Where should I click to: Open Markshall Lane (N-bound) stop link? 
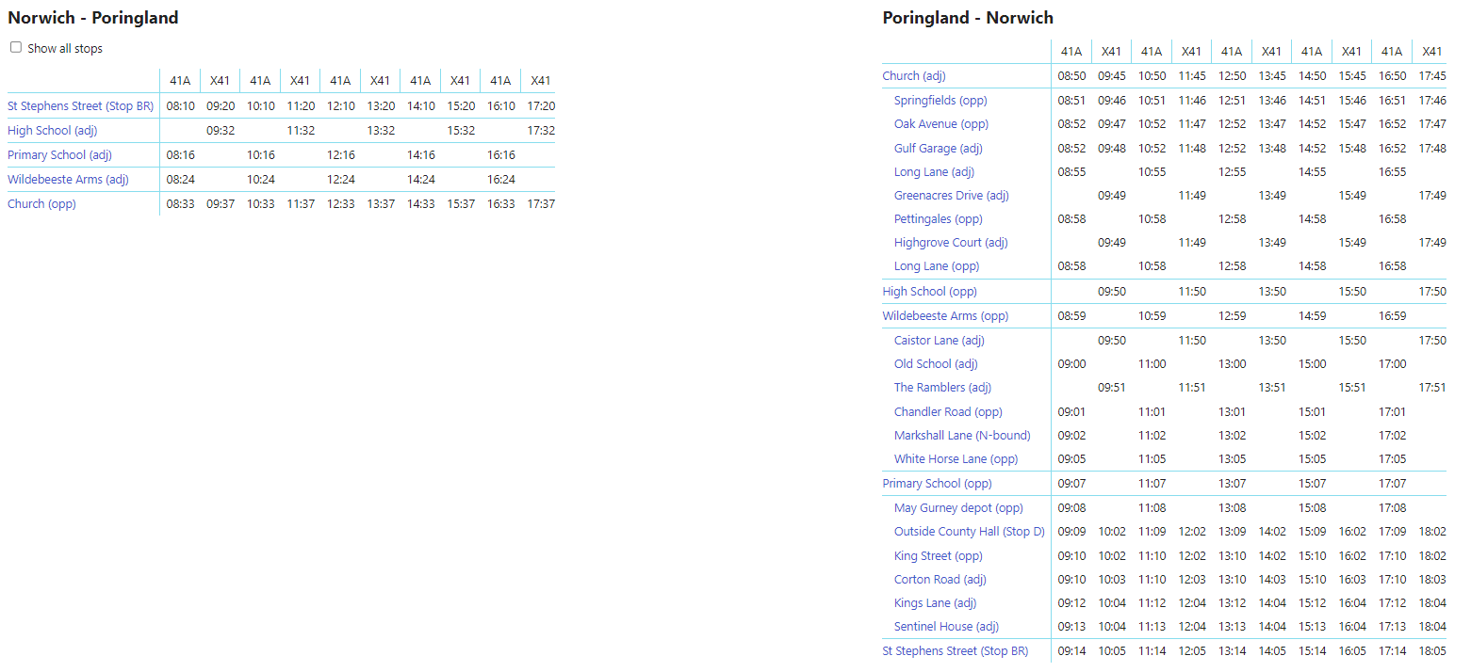962,436
